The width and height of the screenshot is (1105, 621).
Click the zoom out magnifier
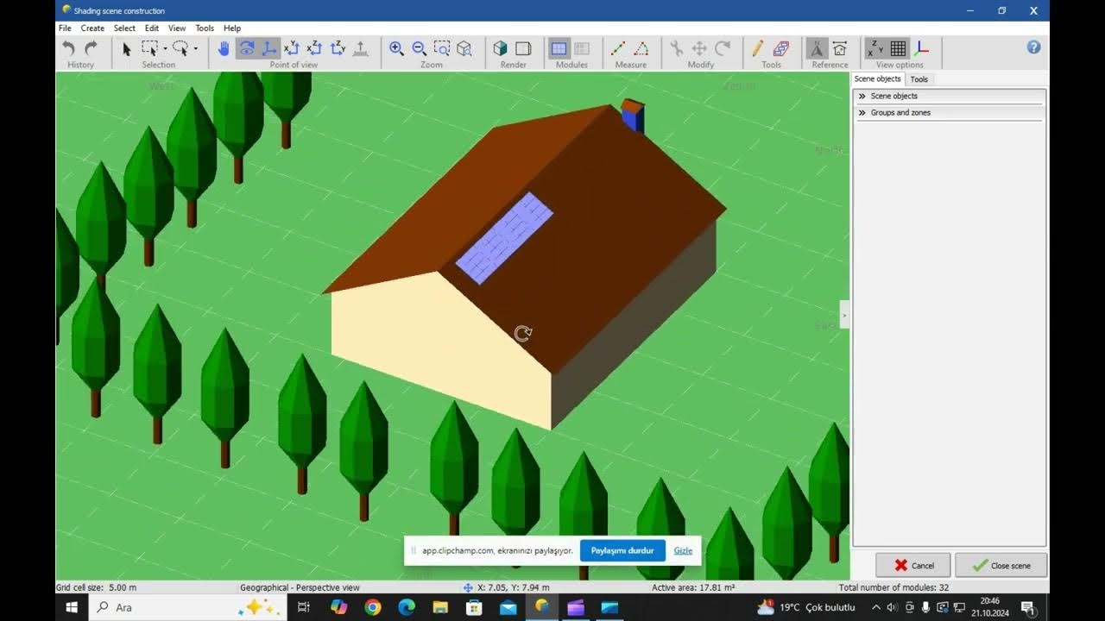click(x=419, y=49)
